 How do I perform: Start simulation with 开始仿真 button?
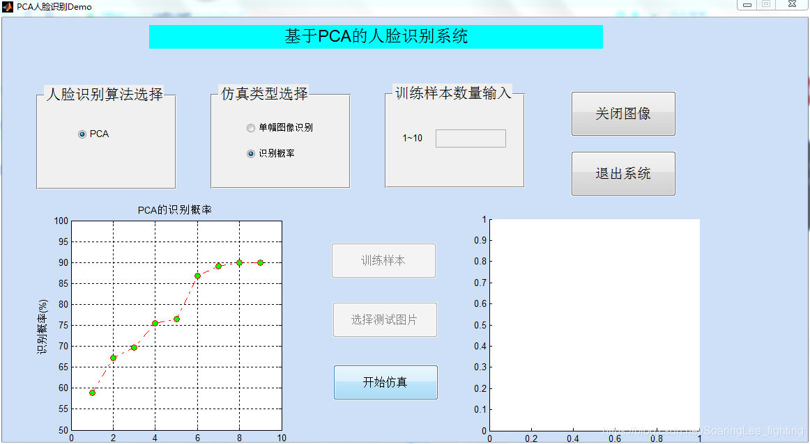[385, 382]
